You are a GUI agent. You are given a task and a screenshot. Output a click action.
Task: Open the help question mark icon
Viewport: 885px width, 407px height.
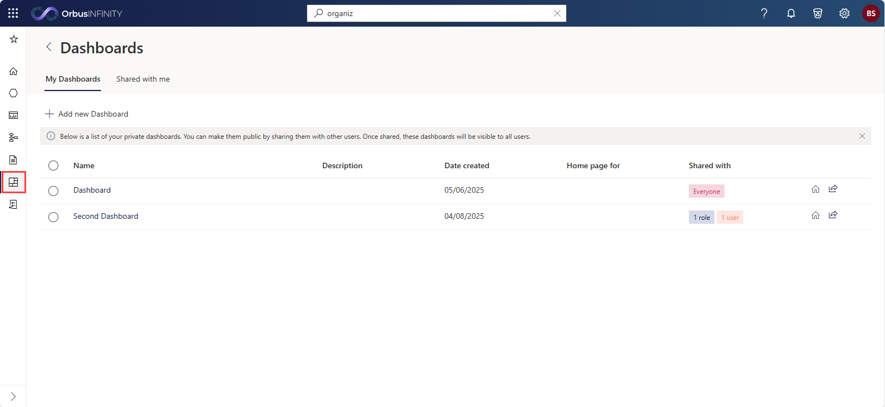764,13
